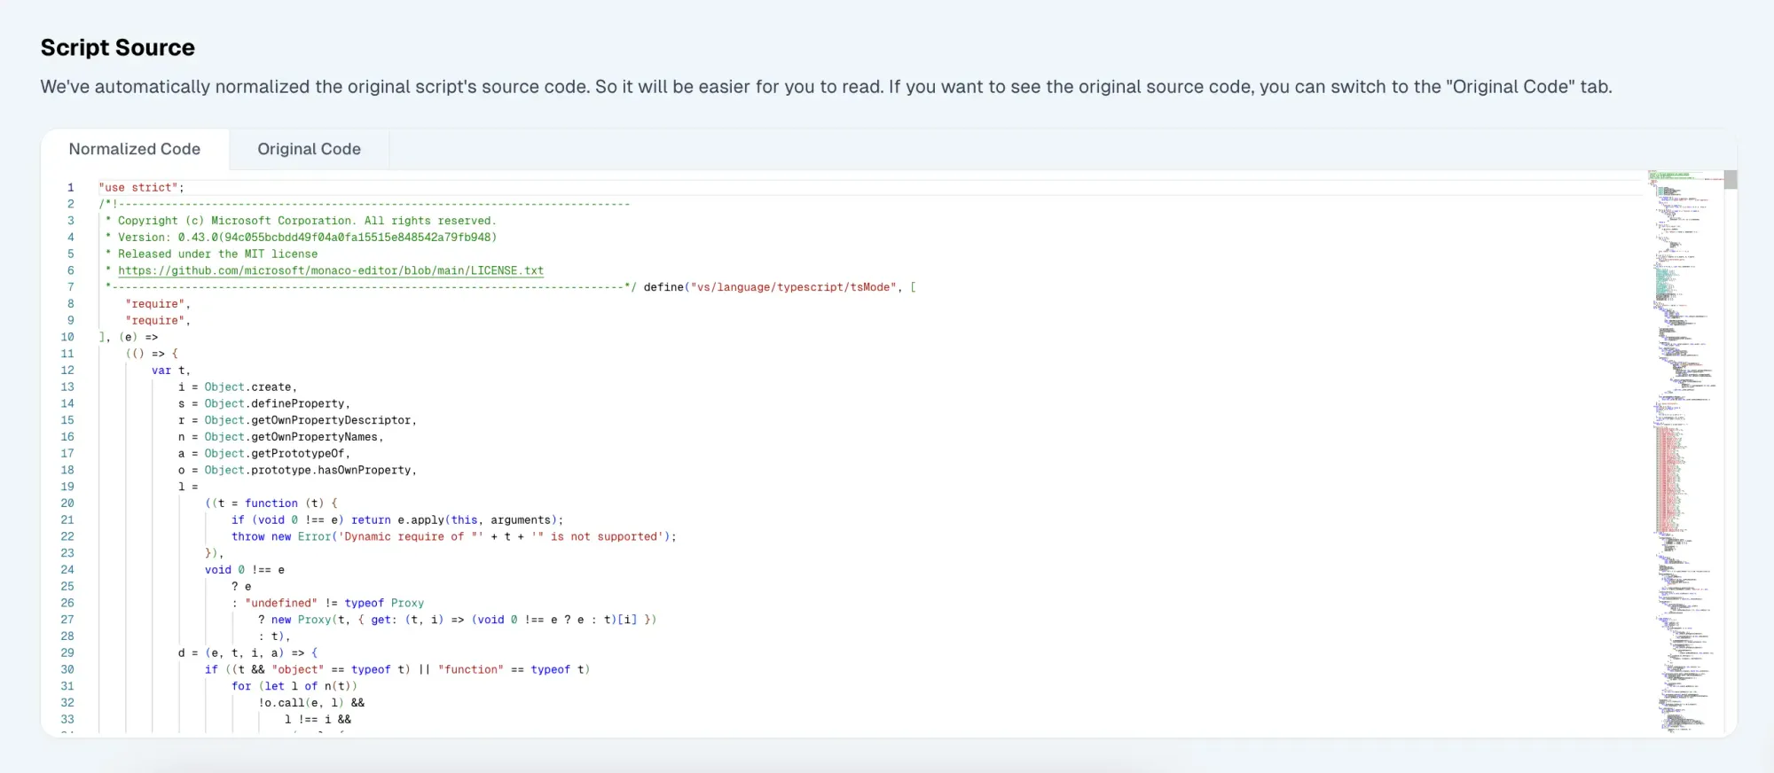The width and height of the screenshot is (1774, 773).
Task: Click the 'new Proxy(t, { get:' line
Action: click(458, 620)
